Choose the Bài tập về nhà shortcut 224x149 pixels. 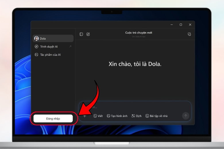(x=157, y=116)
